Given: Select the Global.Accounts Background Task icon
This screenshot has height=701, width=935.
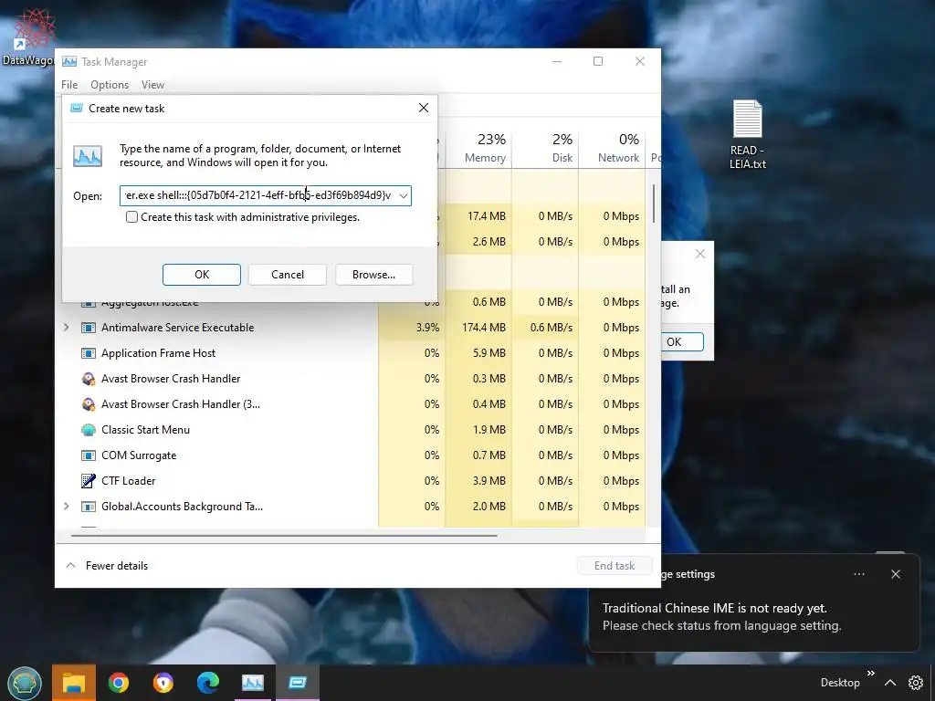Looking at the screenshot, I should point(89,506).
